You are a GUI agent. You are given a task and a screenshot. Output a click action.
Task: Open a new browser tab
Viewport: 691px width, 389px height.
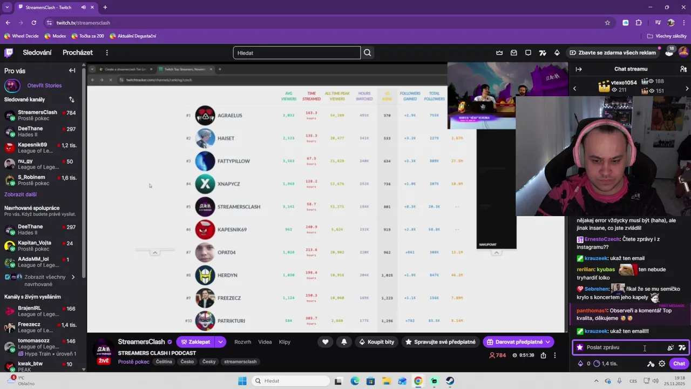coord(105,8)
